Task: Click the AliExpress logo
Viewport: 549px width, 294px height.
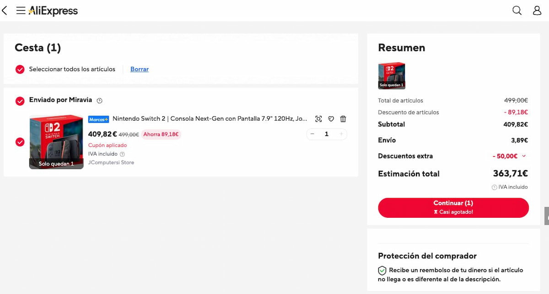Action: [53, 10]
